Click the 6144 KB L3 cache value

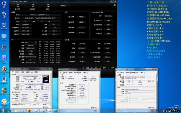(x=81, y=33)
